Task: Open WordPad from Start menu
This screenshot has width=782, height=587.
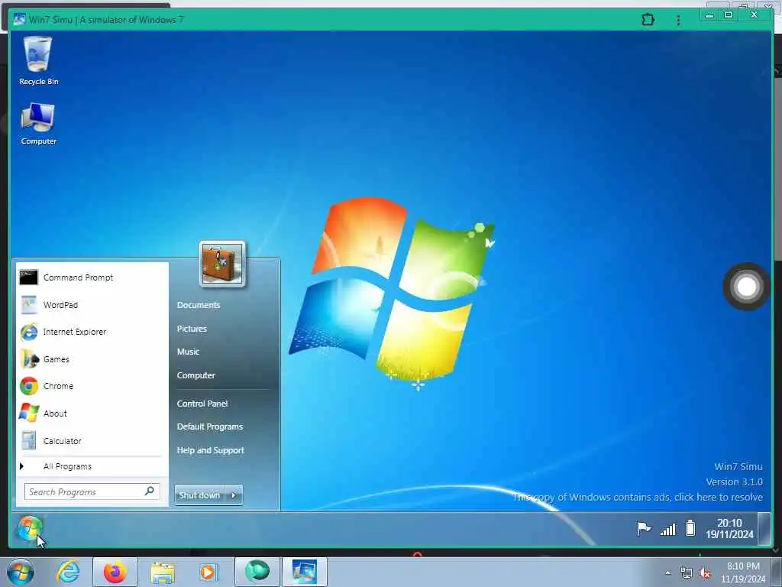Action: pyautogui.click(x=92, y=304)
